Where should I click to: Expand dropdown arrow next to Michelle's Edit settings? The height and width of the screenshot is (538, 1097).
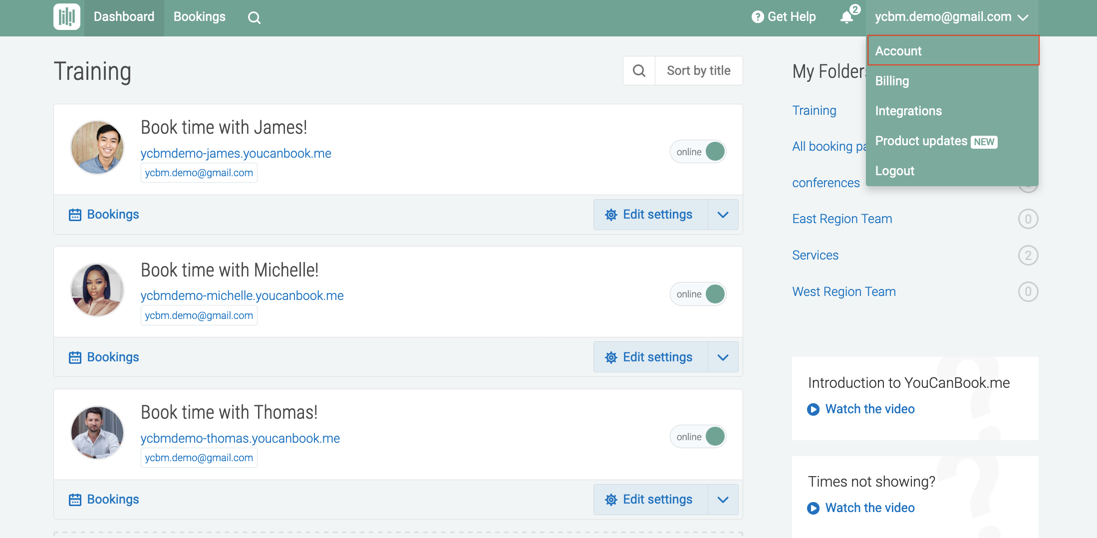coord(723,357)
